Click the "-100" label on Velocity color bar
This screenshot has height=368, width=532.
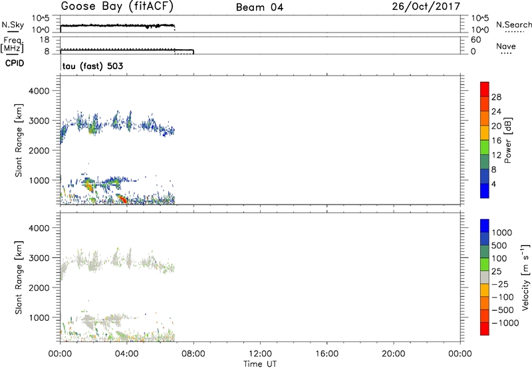pyautogui.click(x=502, y=297)
